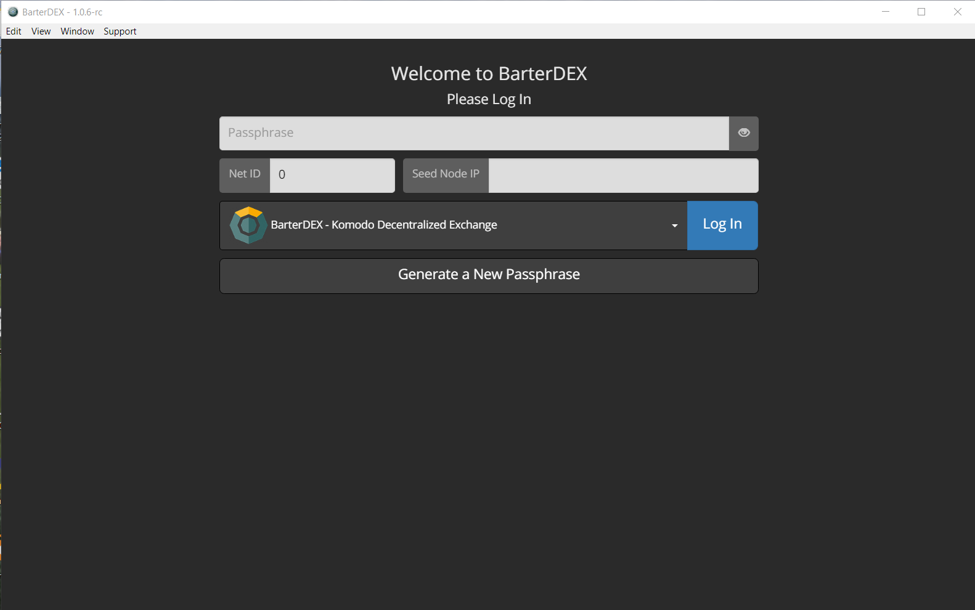This screenshot has width=975, height=610.
Task: Click the Please Log In text
Action: [x=489, y=100]
